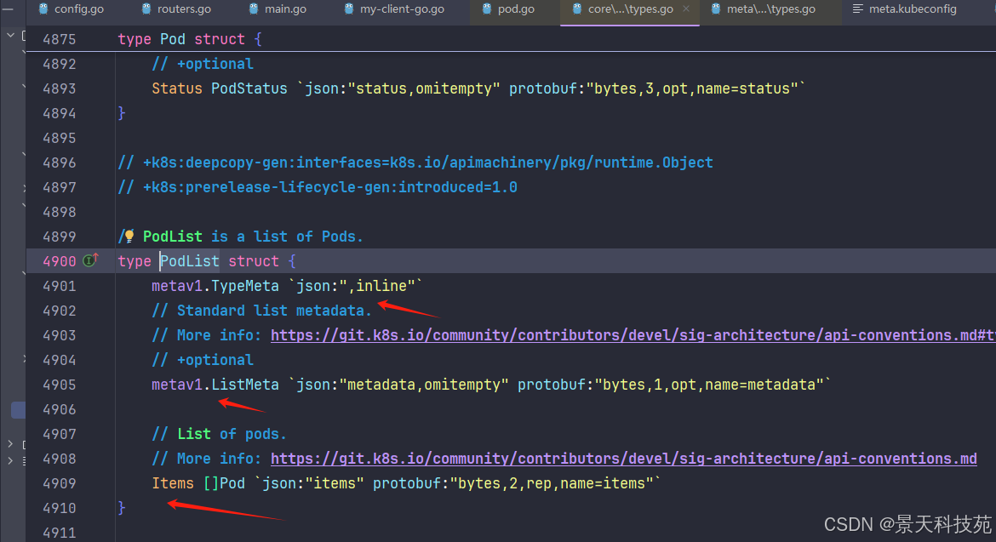Click the PodStatus type on line 4893
The image size is (996, 542).
pos(249,88)
